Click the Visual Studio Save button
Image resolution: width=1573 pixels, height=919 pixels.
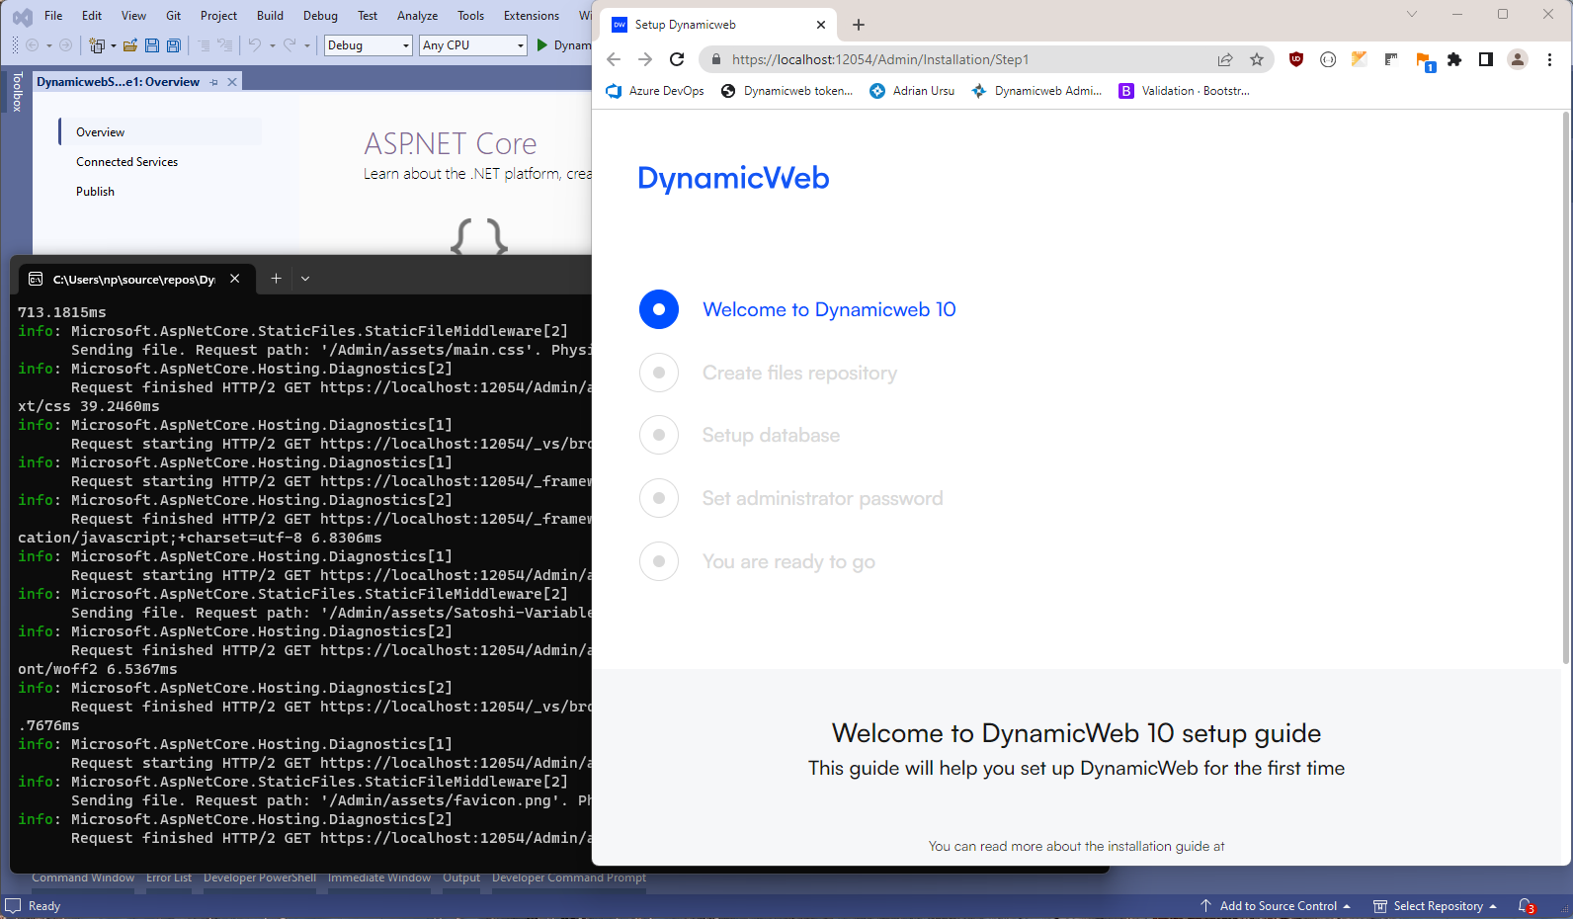tap(152, 45)
